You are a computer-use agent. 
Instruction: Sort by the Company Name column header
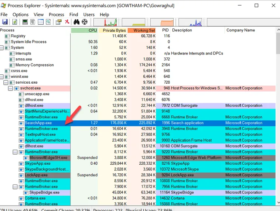[250, 30]
